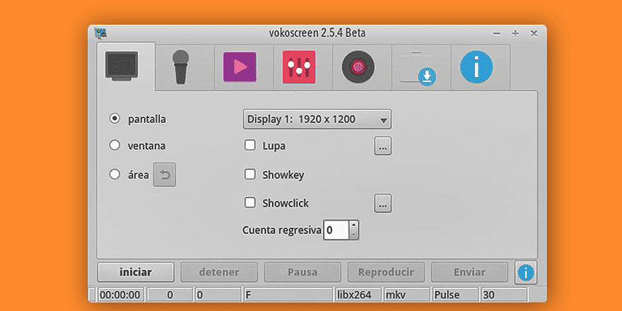Click the info icon beside Enviar
Viewport: 622px width, 311px height.
[526, 273]
